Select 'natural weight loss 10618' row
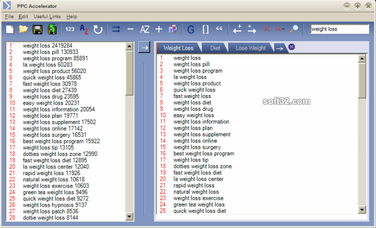The image size is (376, 228). click(54, 180)
